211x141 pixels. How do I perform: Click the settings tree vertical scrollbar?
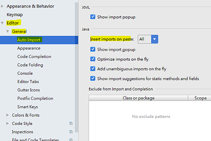click(77, 70)
